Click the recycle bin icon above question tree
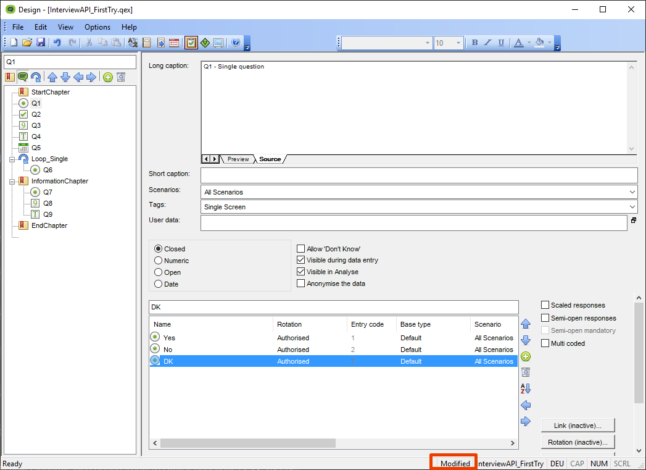Image resolution: width=646 pixels, height=470 pixels. [x=121, y=77]
